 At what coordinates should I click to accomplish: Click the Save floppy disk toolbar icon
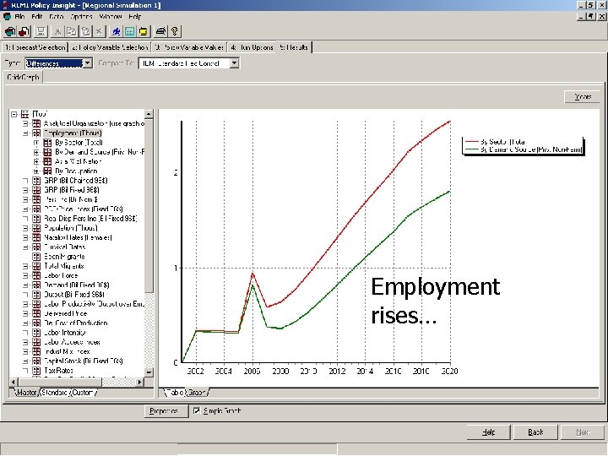click(x=41, y=31)
